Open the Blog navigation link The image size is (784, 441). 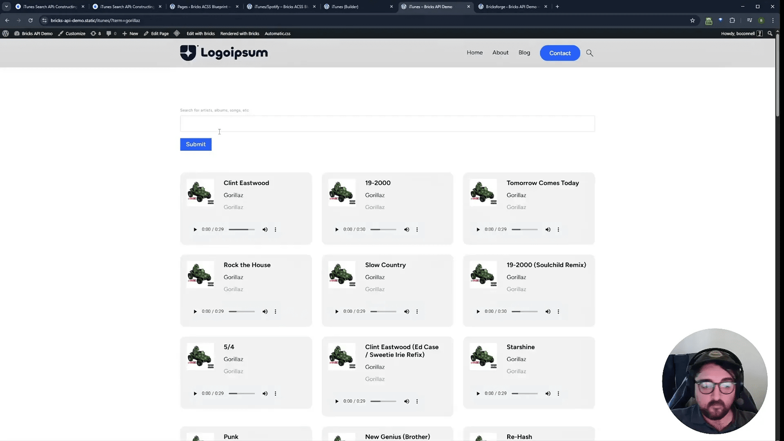click(524, 53)
